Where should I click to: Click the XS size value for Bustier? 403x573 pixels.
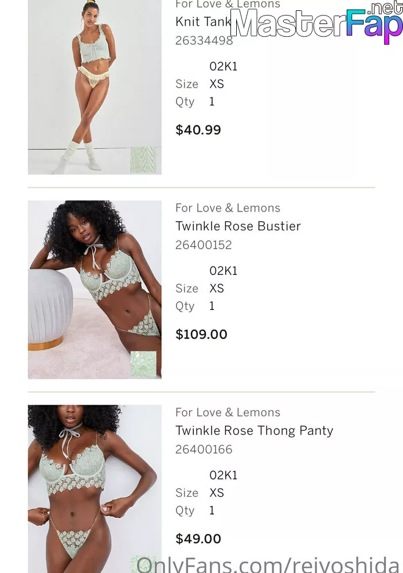tap(217, 288)
